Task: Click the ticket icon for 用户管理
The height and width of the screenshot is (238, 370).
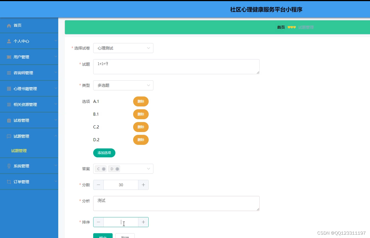Action: tap(9, 57)
